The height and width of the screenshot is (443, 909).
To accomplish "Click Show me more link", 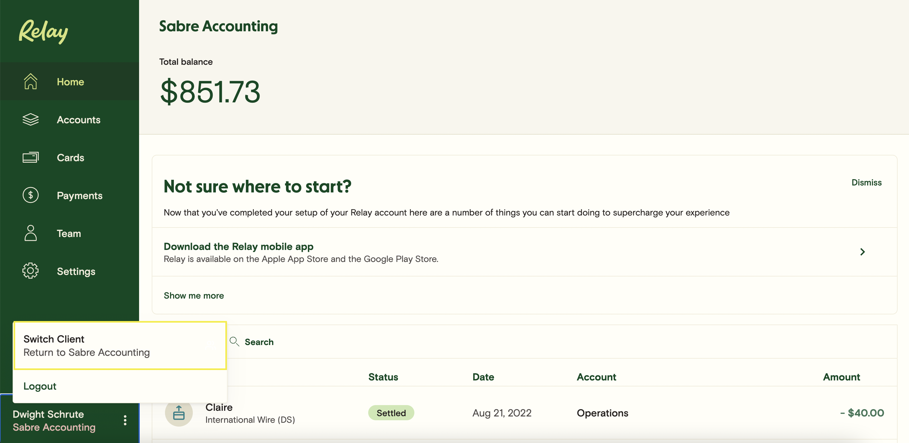I will 194,295.
